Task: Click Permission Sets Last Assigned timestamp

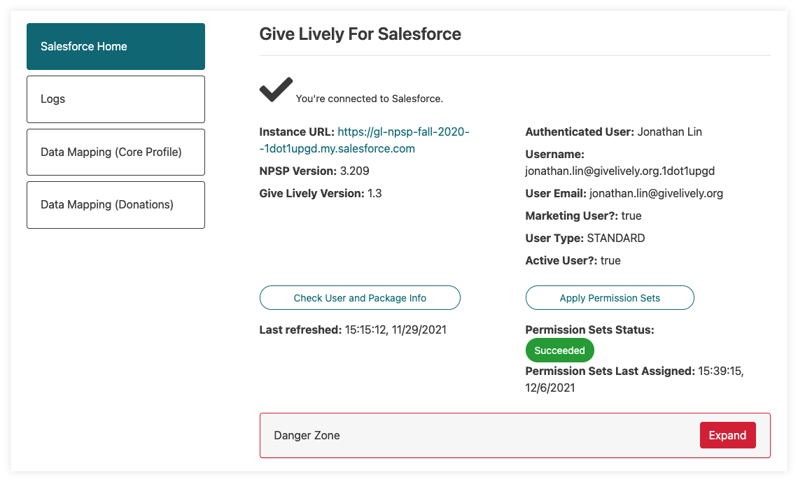Action: click(635, 379)
